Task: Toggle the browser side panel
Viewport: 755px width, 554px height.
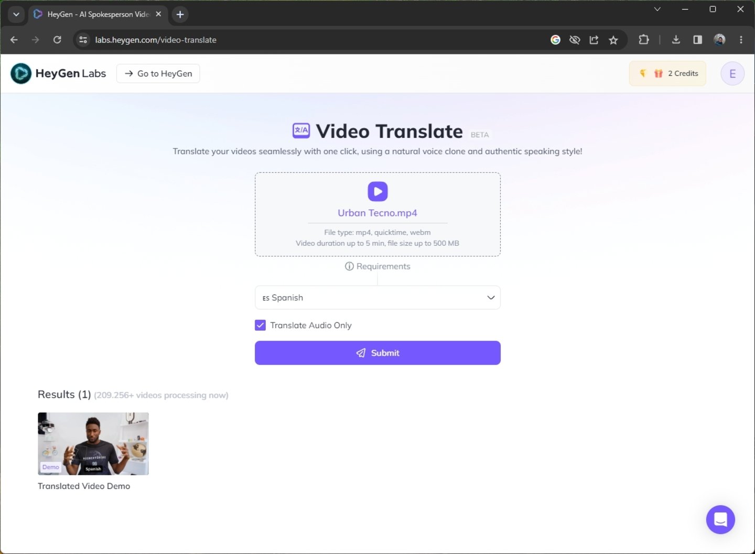Action: pyautogui.click(x=697, y=40)
